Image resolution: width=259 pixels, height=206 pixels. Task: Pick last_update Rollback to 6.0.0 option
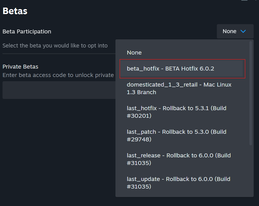(183, 183)
